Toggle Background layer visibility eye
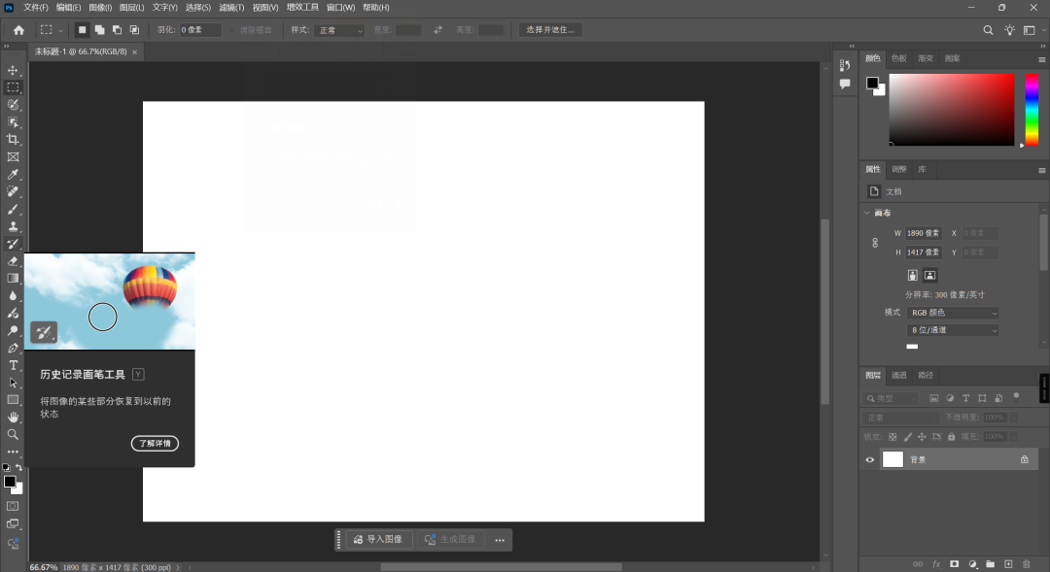 [870, 459]
